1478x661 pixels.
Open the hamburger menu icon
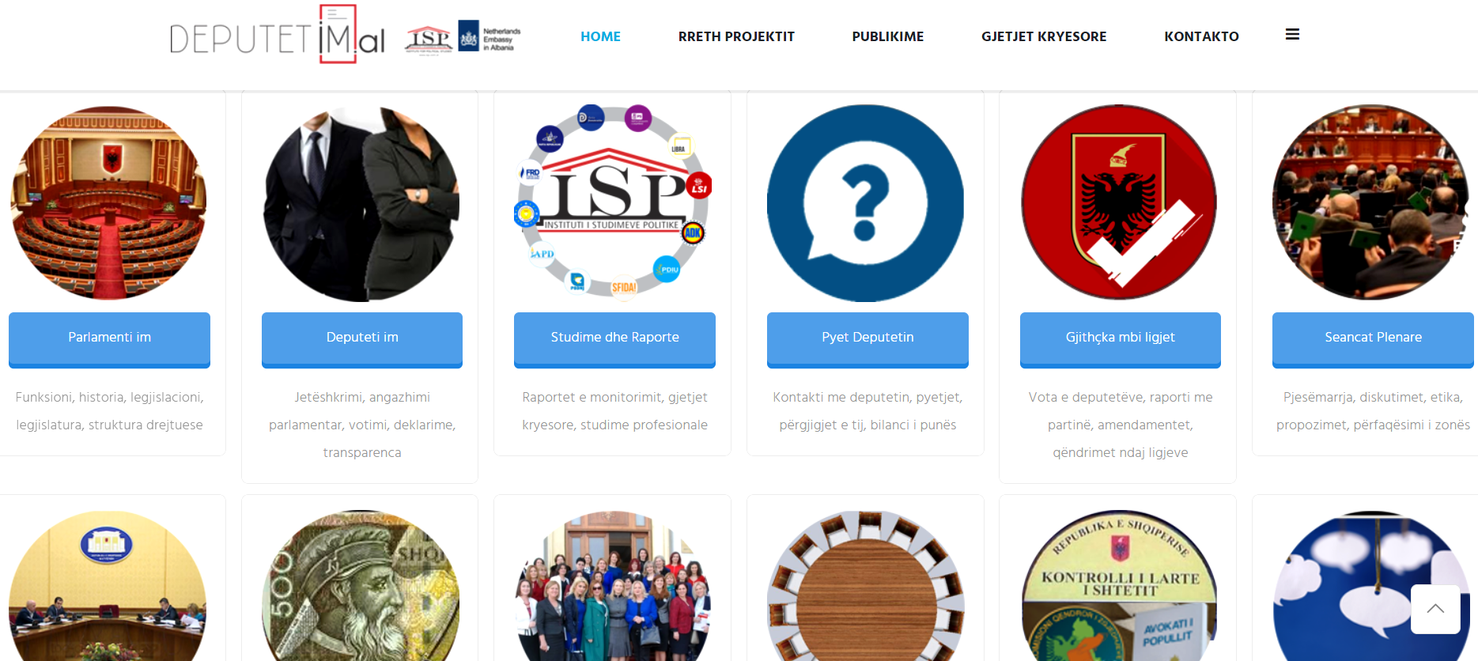click(1292, 35)
